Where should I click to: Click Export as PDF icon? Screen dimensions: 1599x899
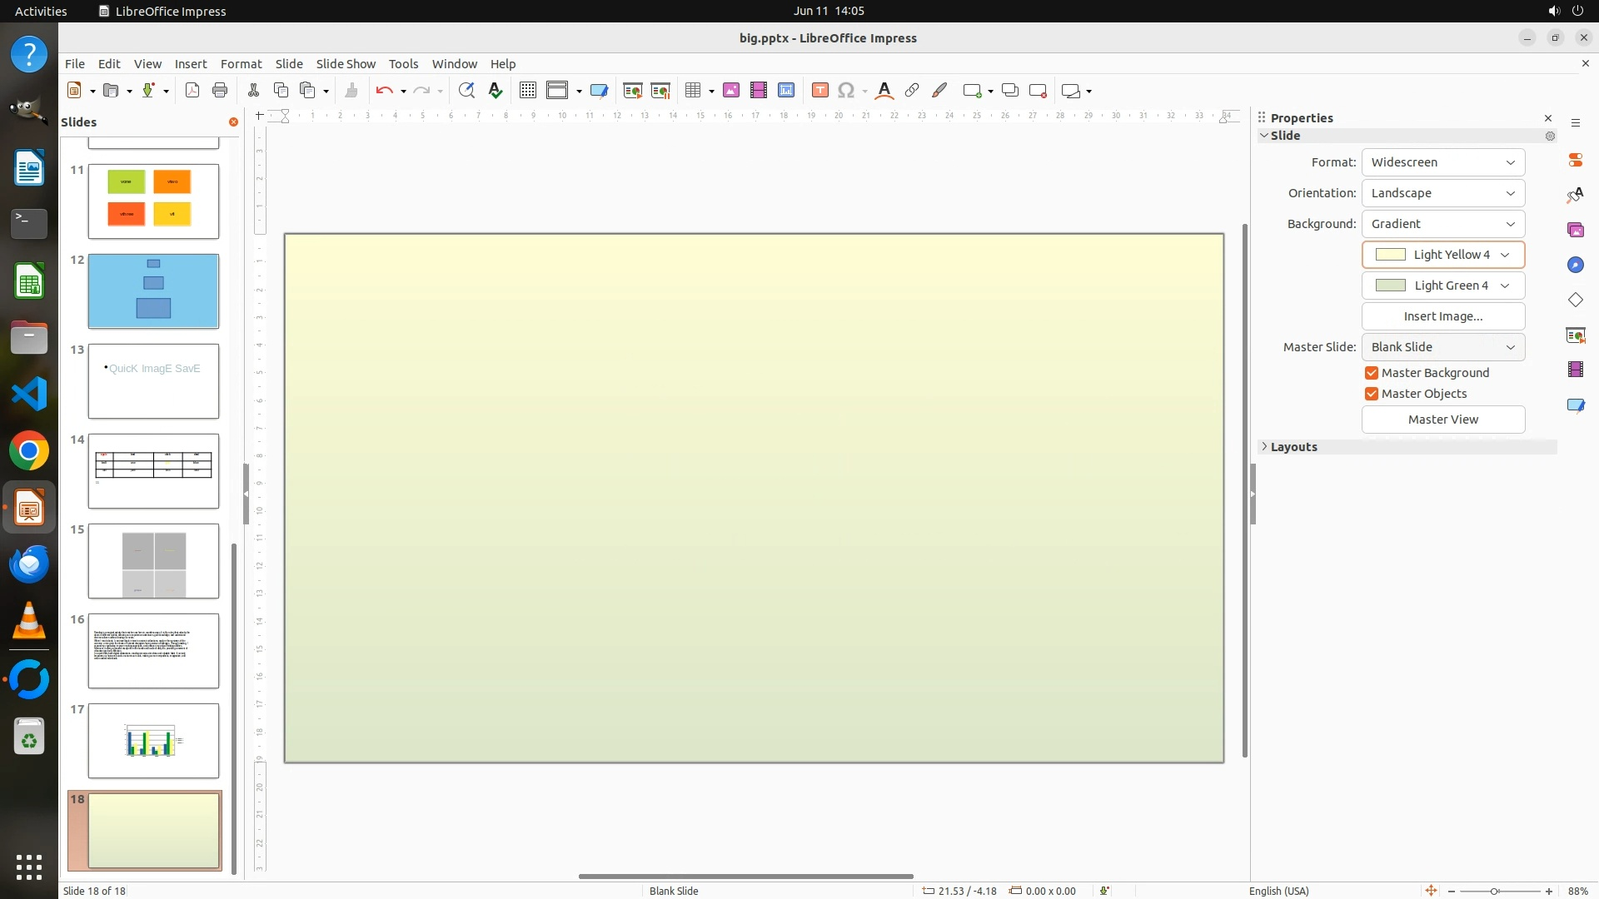(192, 91)
